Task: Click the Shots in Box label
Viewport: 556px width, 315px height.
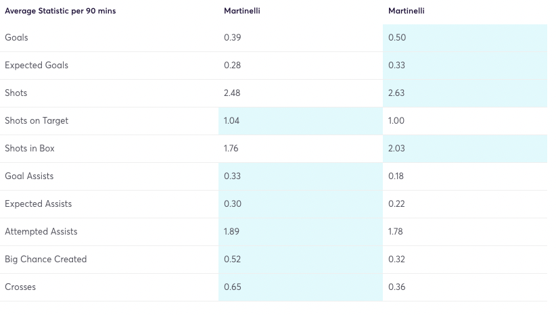Action: click(30, 149)
